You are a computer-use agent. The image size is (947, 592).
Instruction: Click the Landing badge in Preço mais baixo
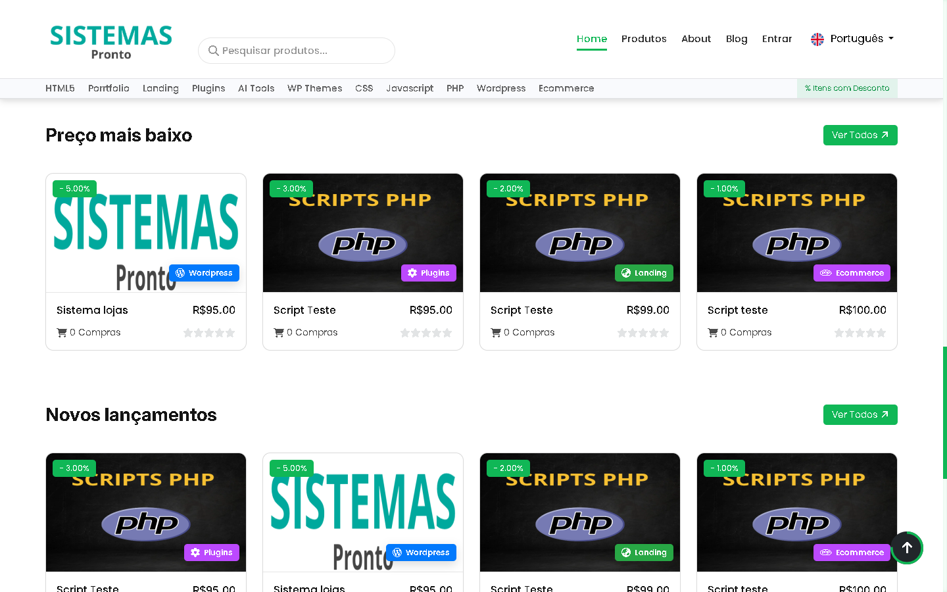[x=644, y=273]
